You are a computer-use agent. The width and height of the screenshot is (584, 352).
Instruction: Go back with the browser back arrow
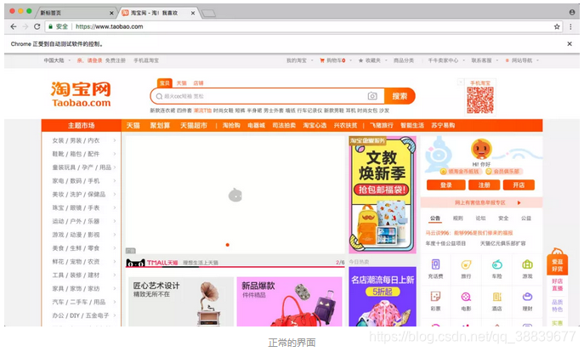(14, 27)
